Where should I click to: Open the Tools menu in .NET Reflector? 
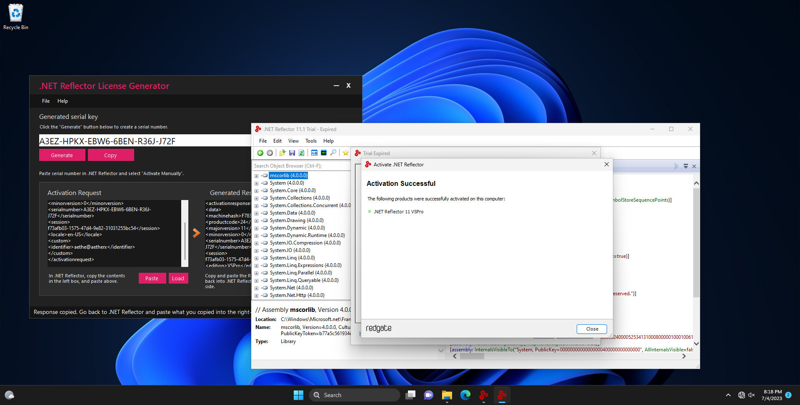(x=311, y=141)
